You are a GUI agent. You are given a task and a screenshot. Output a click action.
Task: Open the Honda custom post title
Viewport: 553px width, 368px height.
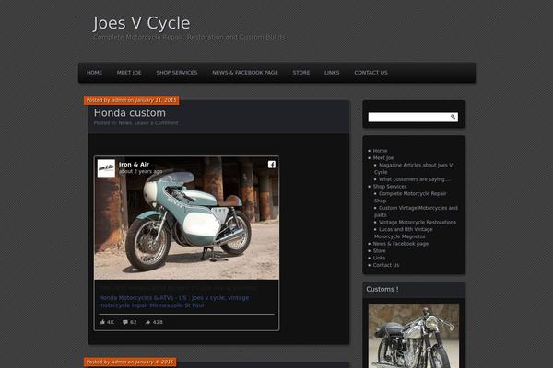[x=130, y=112]
